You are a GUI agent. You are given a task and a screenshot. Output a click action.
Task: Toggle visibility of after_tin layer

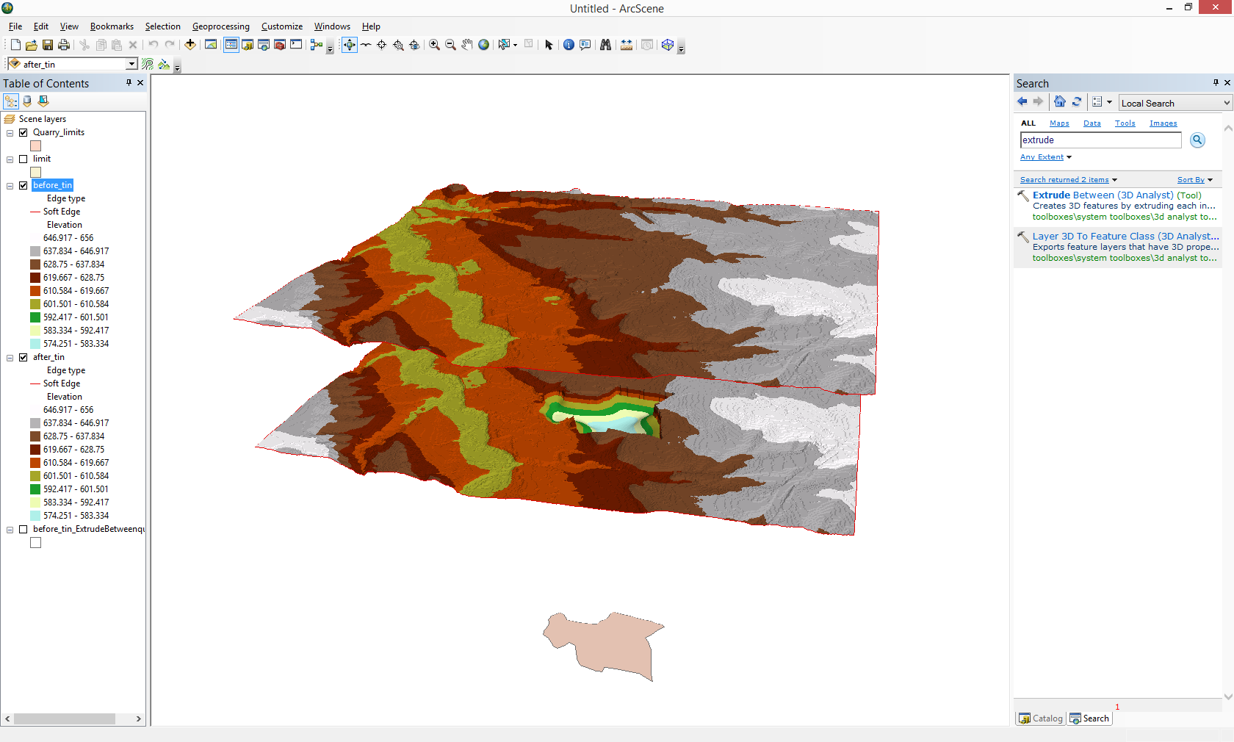(24, 357)
